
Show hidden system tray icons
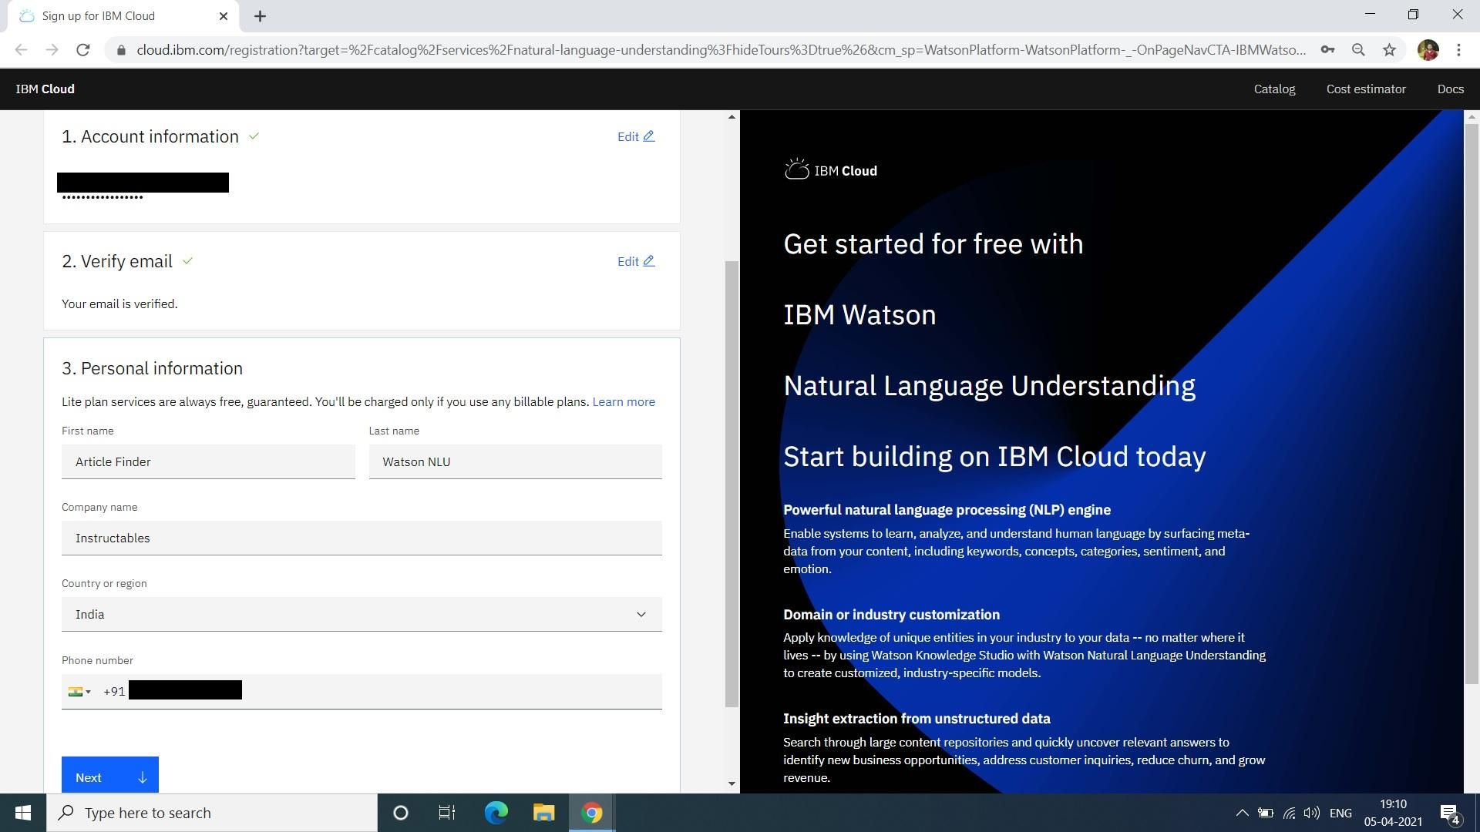(1242, 813)
